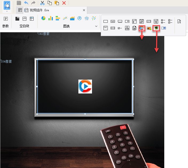Open the preview mode dropdown arrow
The height and width of the screenshot is (168, 188).
(7, 11)
